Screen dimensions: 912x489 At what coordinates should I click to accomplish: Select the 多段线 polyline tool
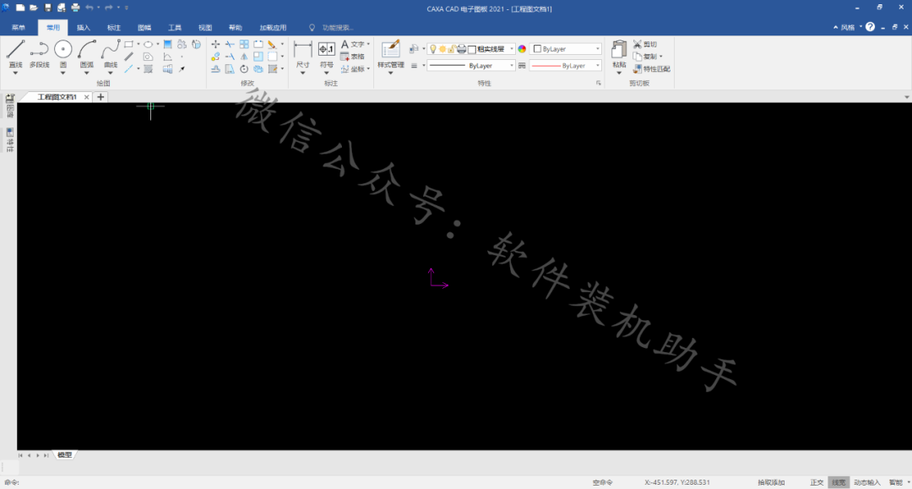[39, 53]
